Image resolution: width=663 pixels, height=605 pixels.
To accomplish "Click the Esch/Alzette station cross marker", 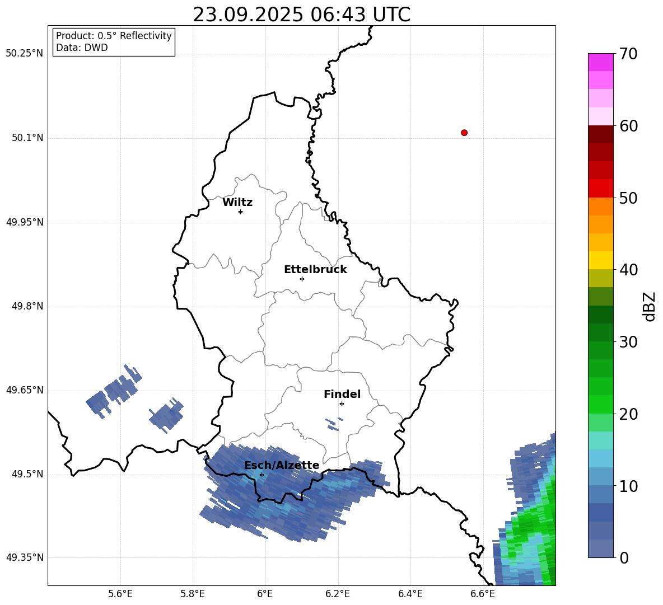I will pos(262,475).
